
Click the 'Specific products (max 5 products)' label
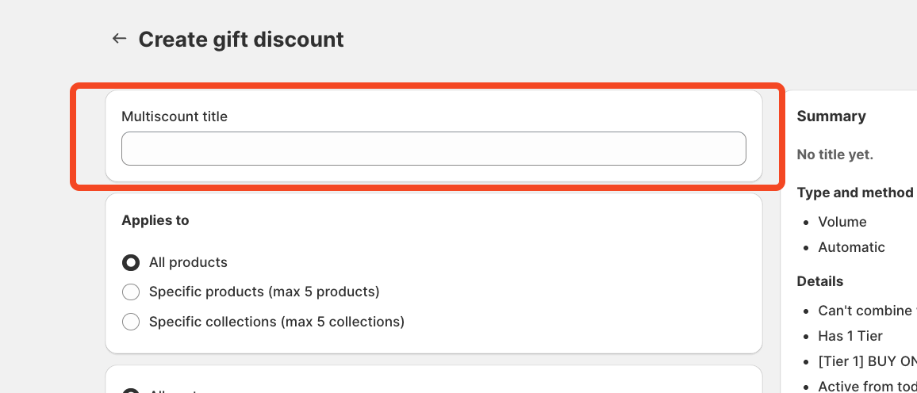pyautogui.click(x=264, y=292)
